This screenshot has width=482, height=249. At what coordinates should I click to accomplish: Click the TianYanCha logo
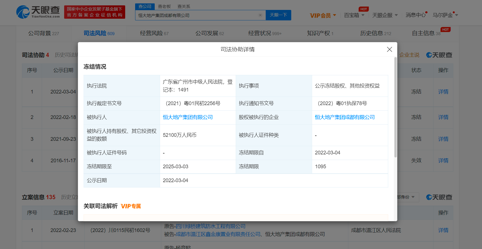(x=38, y=12)
